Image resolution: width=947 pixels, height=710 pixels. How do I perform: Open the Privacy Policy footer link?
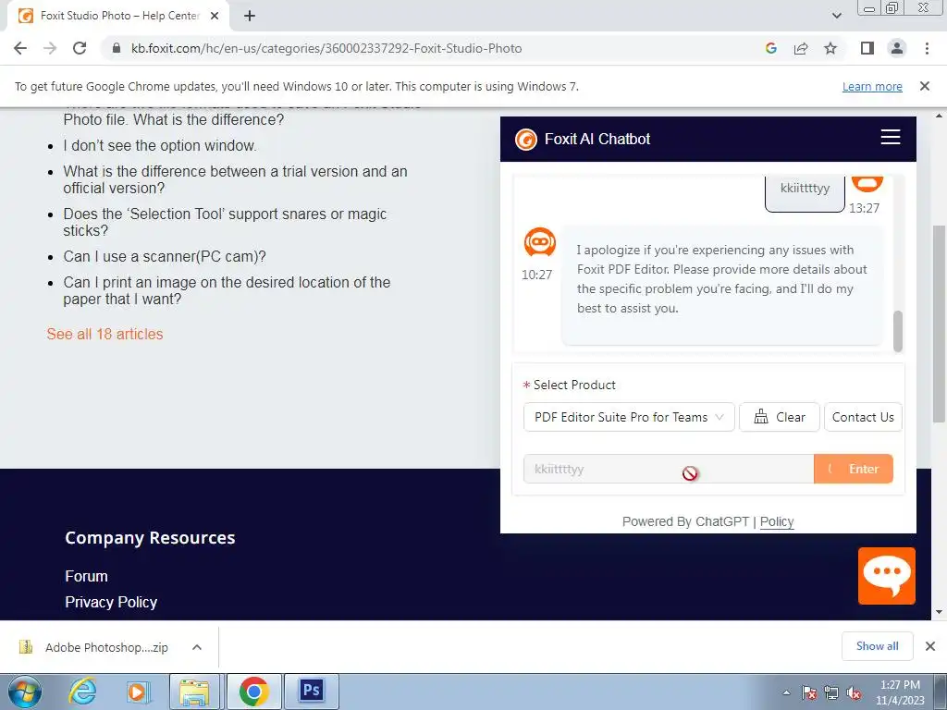(x=111, y=602)
